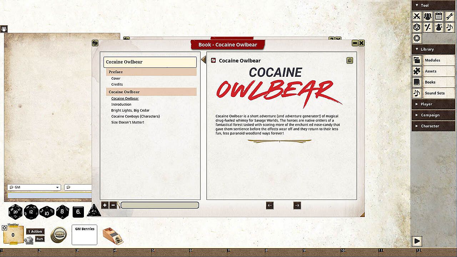Collapse the book index with triangle arrow
The image size is (457, 257).
click(x=204, y=60)
